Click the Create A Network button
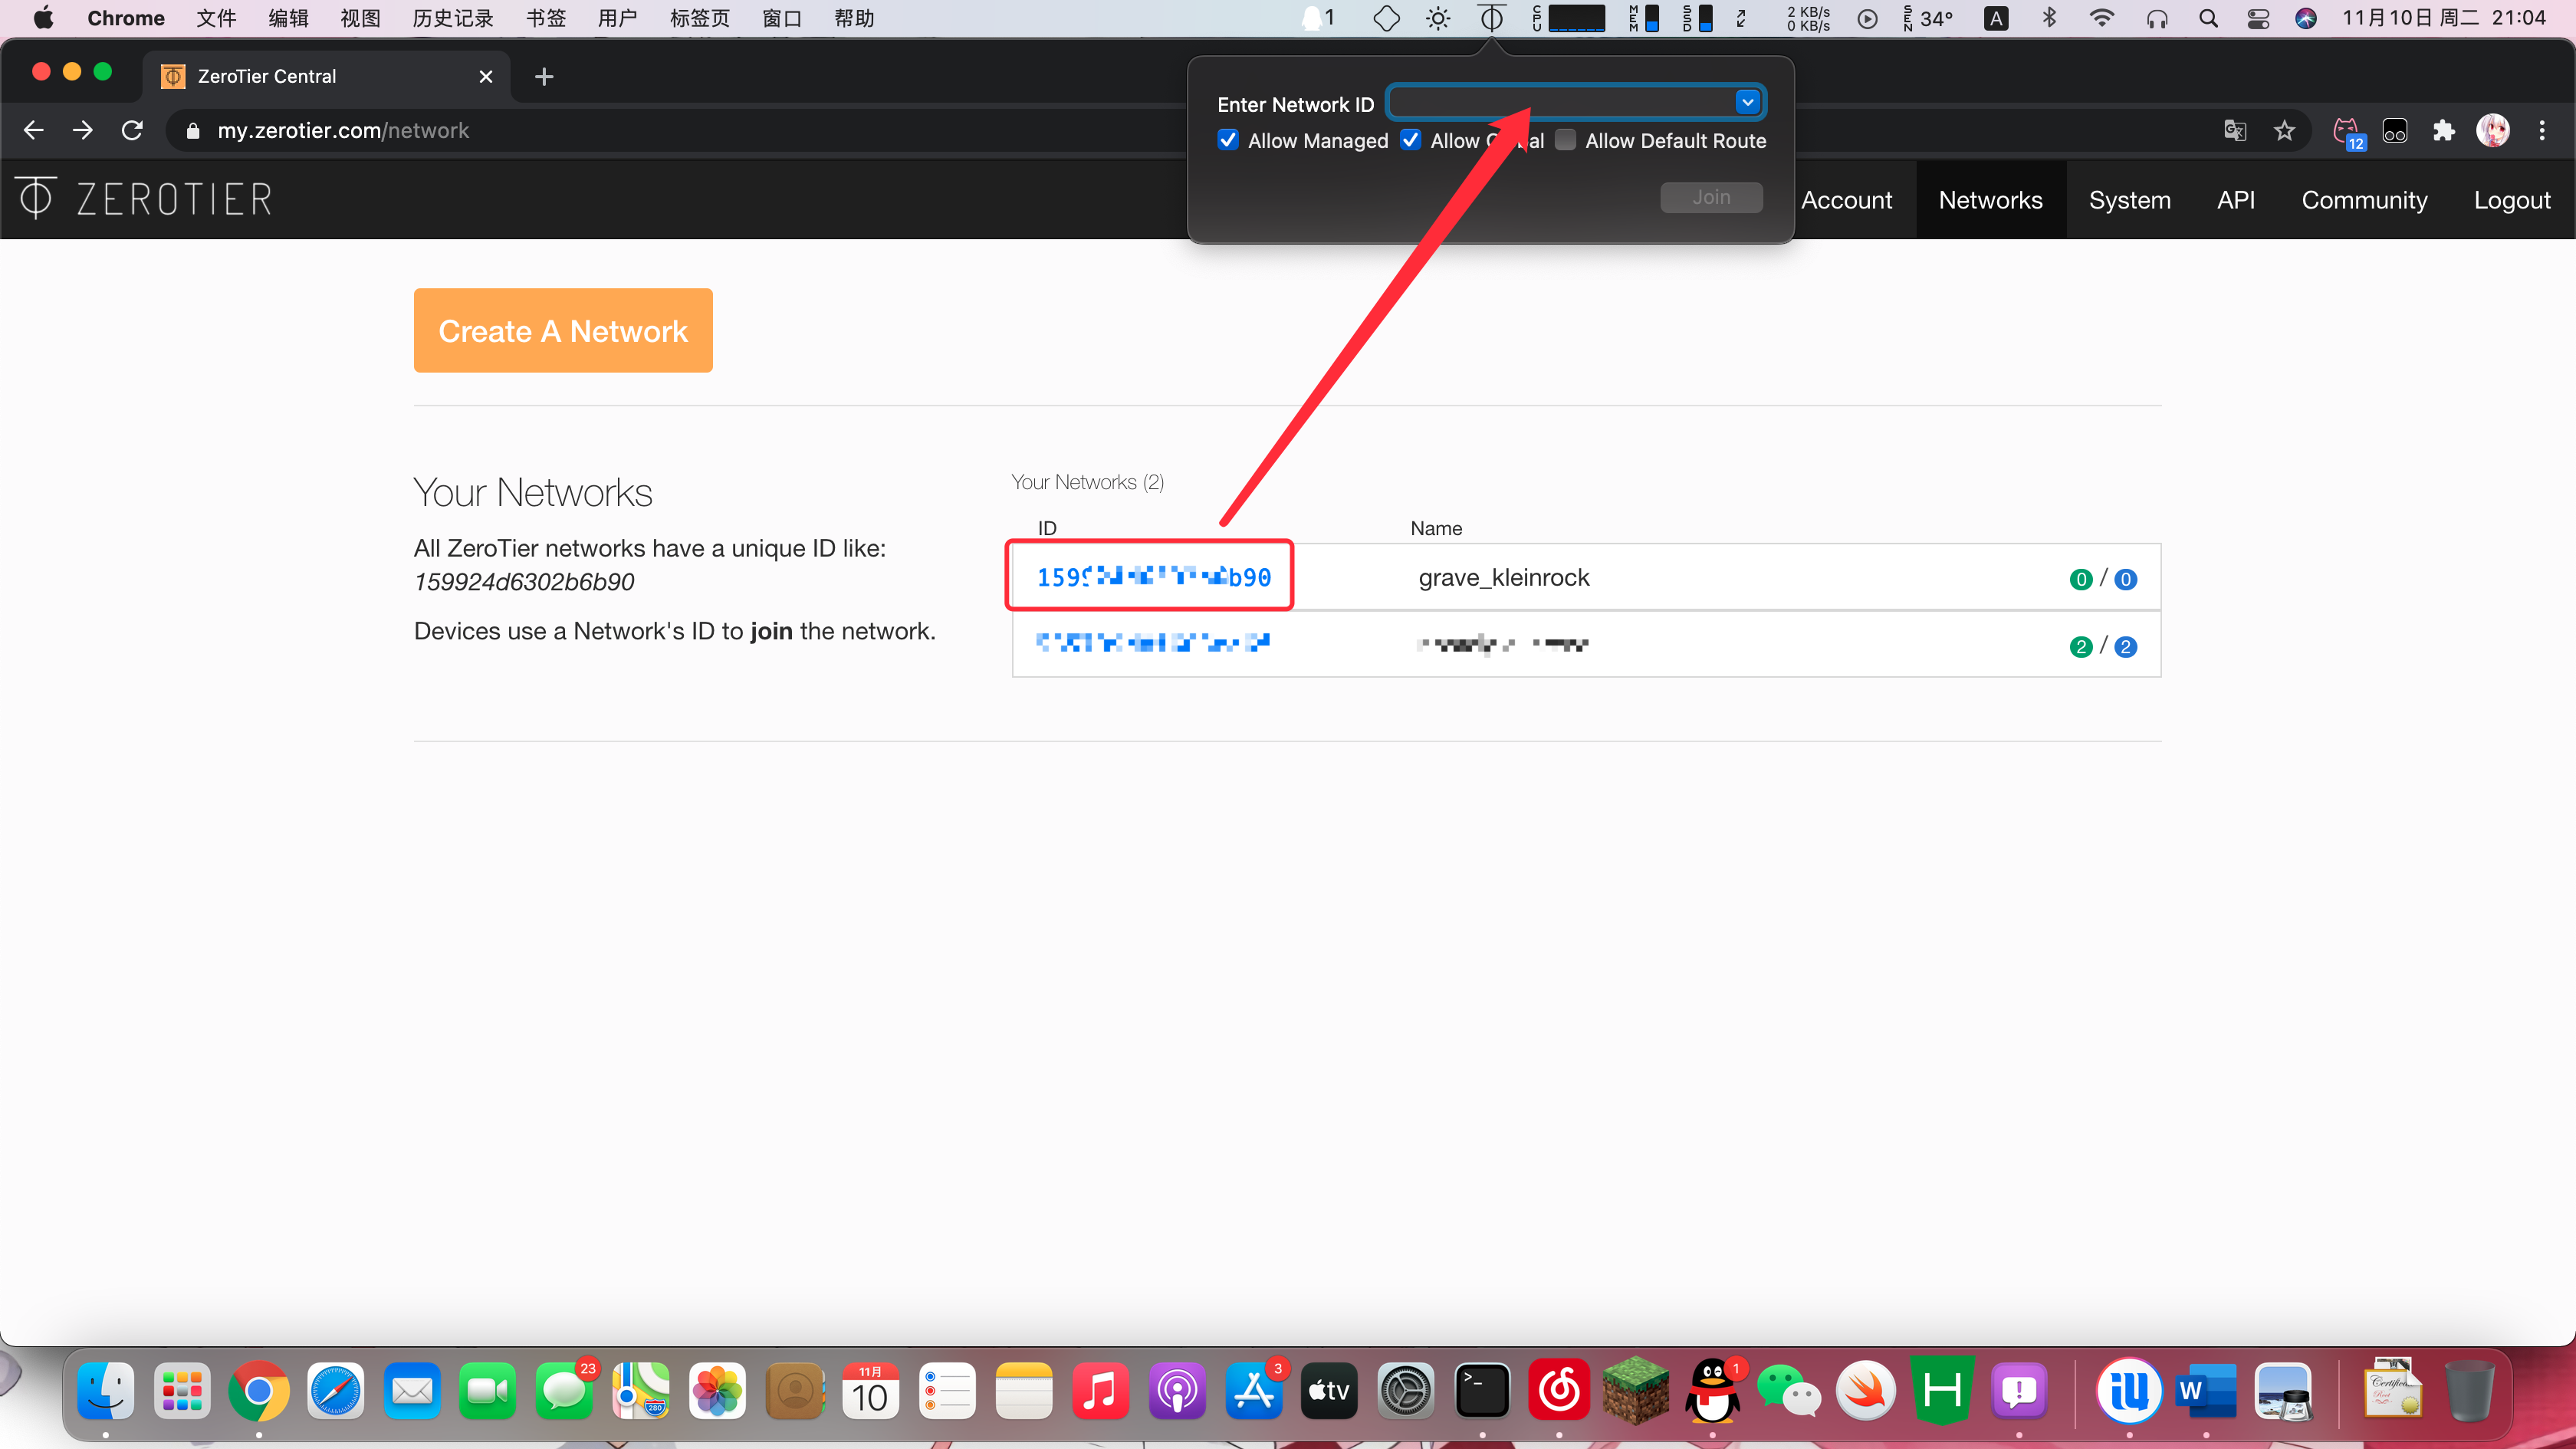 (x=563, y=331)
